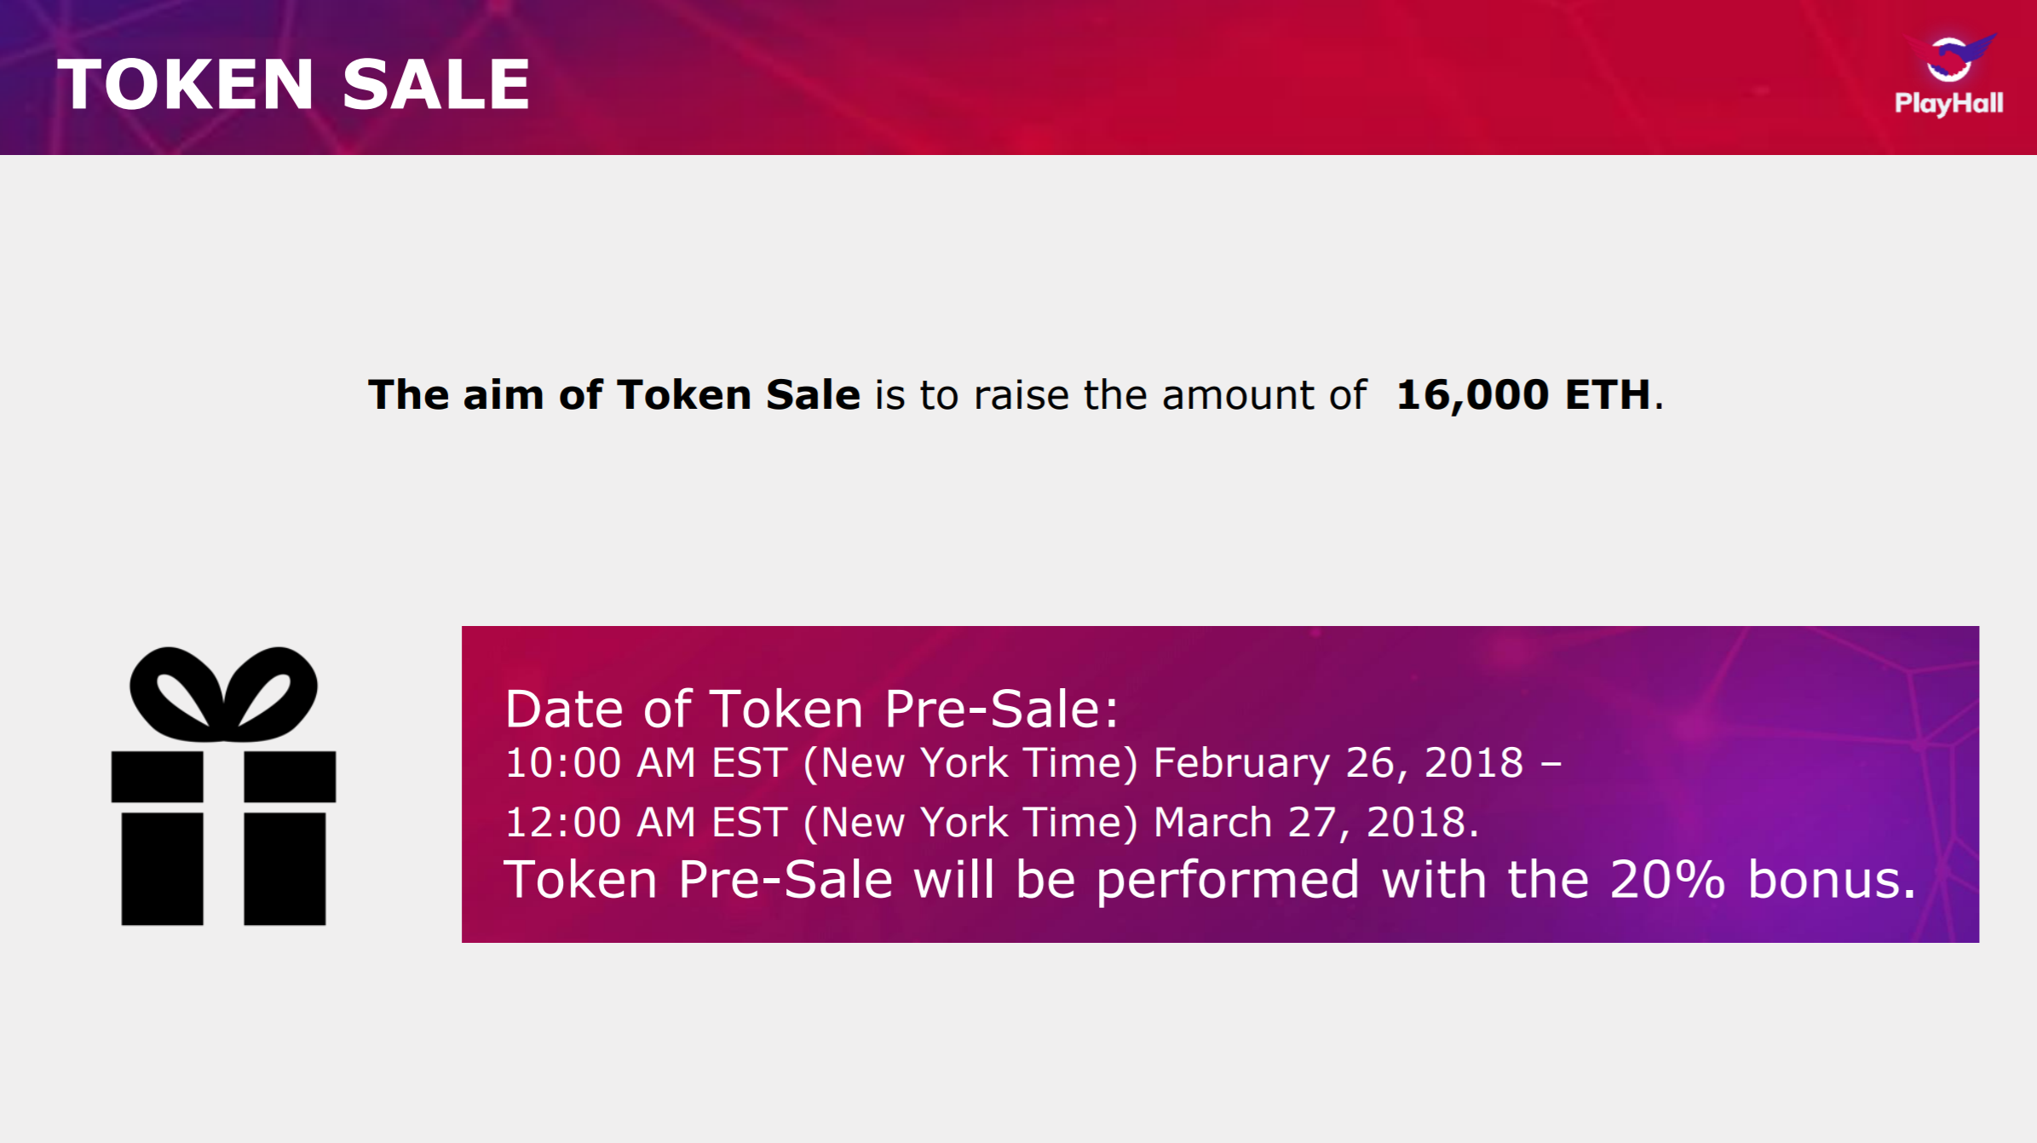Select the 'Date of Token Pre-Sale:' heading

pyautogui.click(x=812, y=709)
